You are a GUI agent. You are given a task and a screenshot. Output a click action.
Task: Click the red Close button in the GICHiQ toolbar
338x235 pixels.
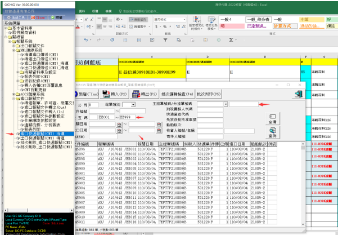[37, 18]
